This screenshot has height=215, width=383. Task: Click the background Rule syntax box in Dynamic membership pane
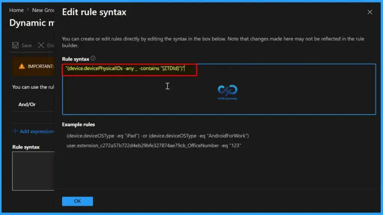click(x=33, y=171)
